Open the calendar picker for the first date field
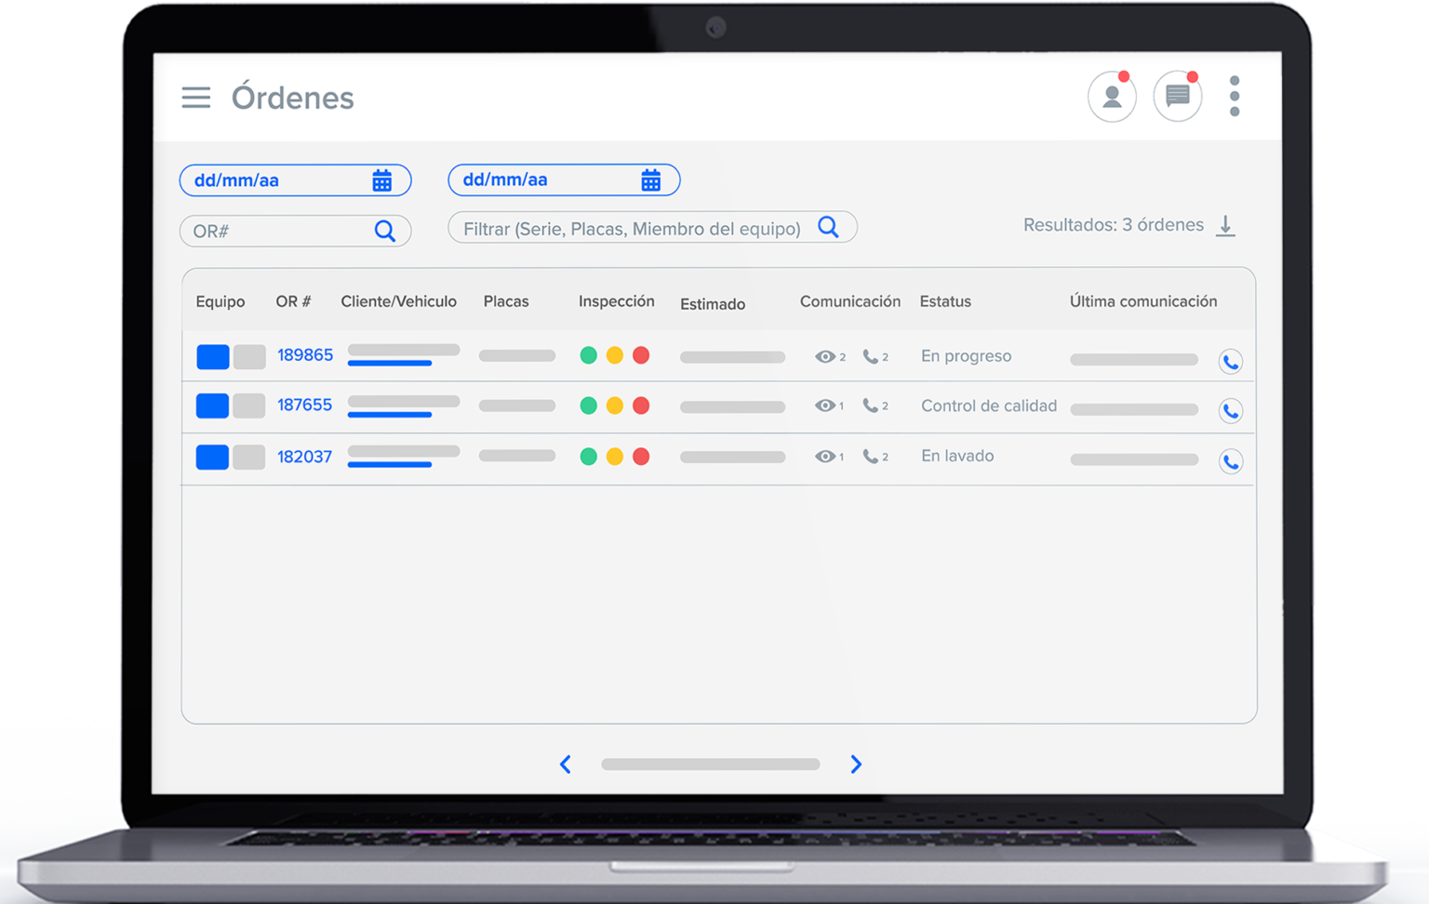Image resolution: width=1429 pixels, height=904 pixels. (x=383, y=179)
